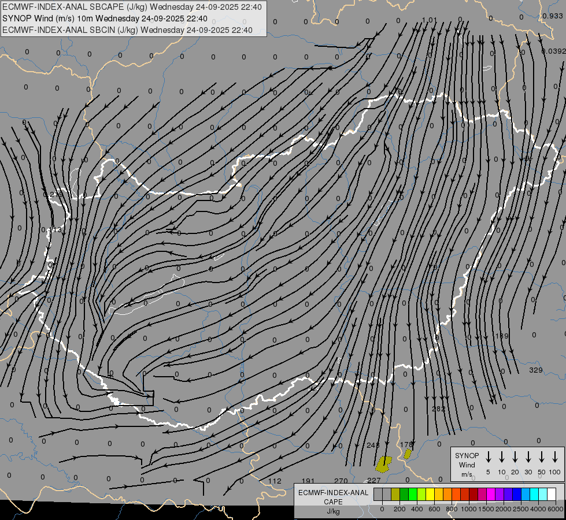
Task: Click the 4000 label on CAPE scale
Action: (x=538, y=509)
